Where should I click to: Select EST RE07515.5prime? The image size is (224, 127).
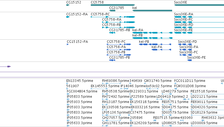coord(166,118)
